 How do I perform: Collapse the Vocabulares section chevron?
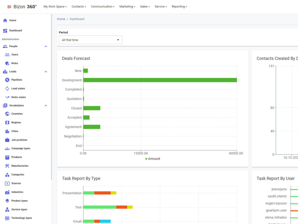point(46,105)
